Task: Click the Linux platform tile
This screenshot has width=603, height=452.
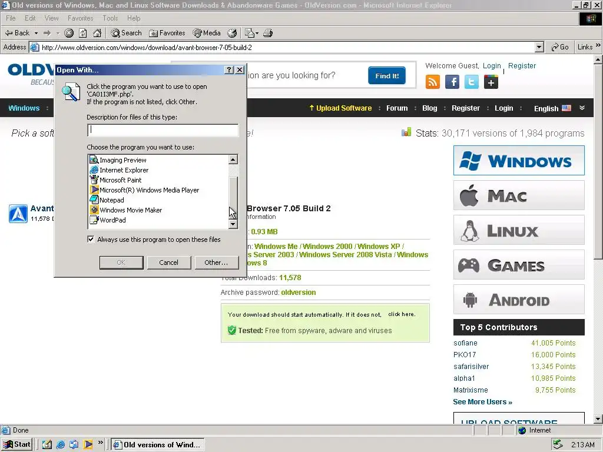Action: [x=519, y=230]
